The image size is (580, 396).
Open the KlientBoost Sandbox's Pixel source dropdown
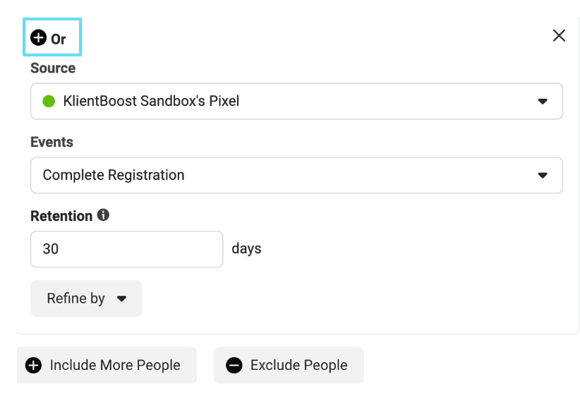pyautogui.click(x=296, y=101)
